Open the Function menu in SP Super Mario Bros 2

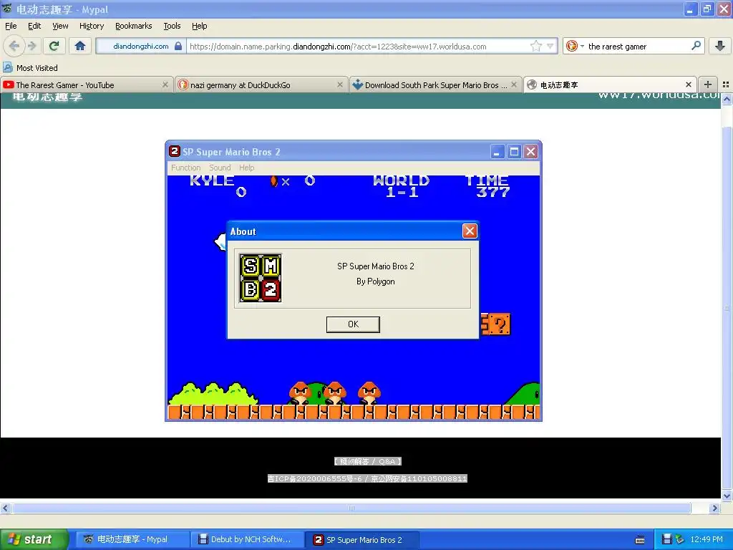point(185,168)
